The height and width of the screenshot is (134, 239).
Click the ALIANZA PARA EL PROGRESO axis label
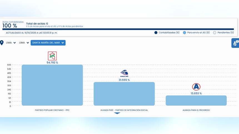[196, 110]
